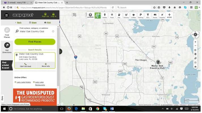Open the Find a hotel & save tab
Image resolution: width=202 pixels, height=113 pixels.
point(7,65)
